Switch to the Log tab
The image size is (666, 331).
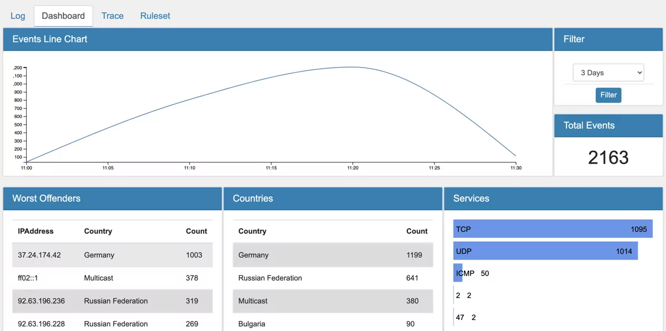click(x=17, y=16)
